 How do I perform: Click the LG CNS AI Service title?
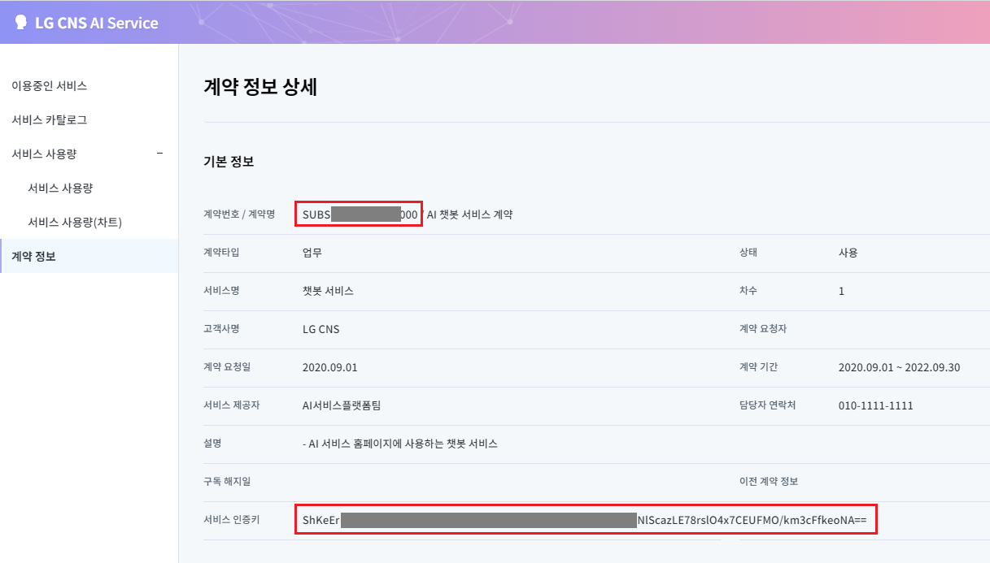(x=96, y=23)
